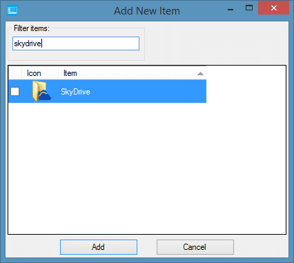Maximize the Add New Item window
Image resolution: width=294 pixels, height=263 pixels.
pyautogui.click(x=249, y=8)
